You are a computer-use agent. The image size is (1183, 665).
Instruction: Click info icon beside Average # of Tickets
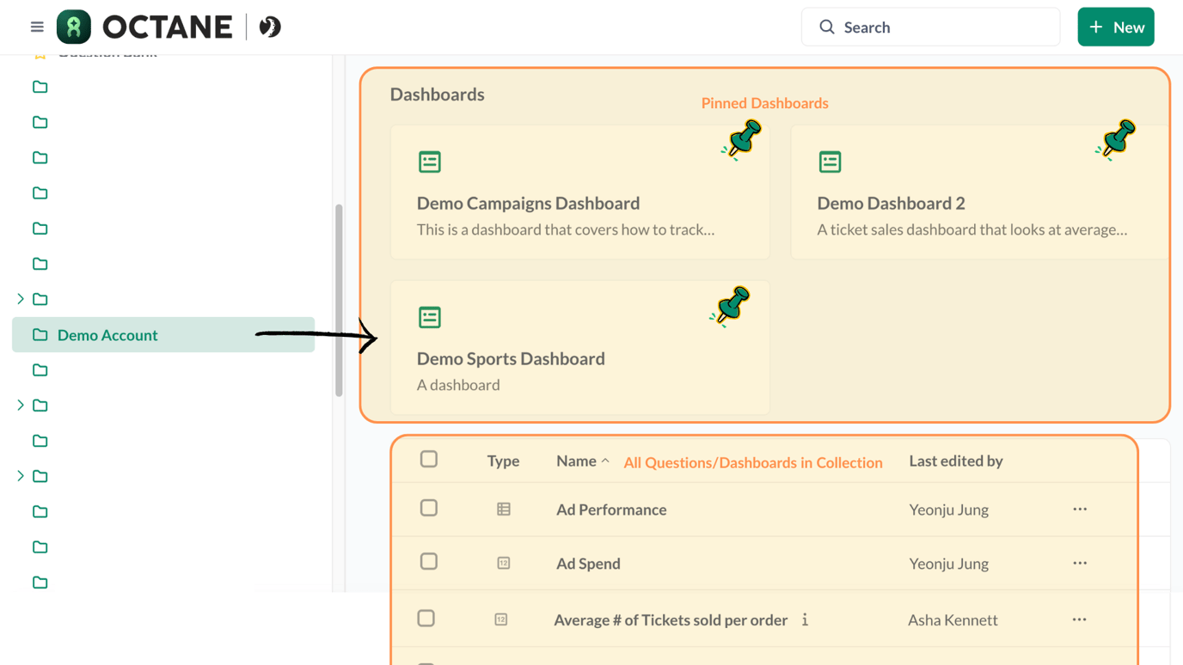click(805, 619)
